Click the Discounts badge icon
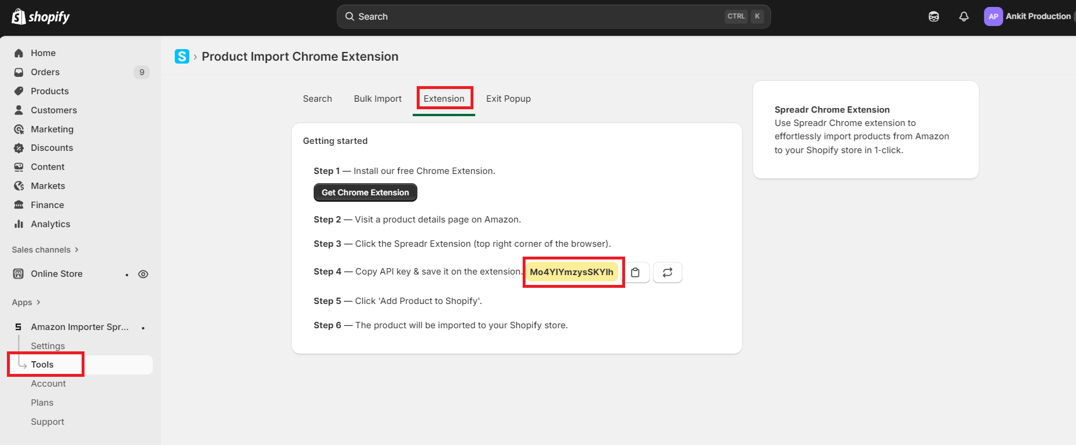The height and width of the screenshot is (445, 1076). (x=19, y=148)
